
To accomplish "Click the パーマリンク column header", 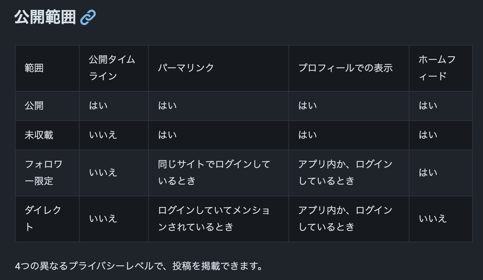I will coord(218,68).
